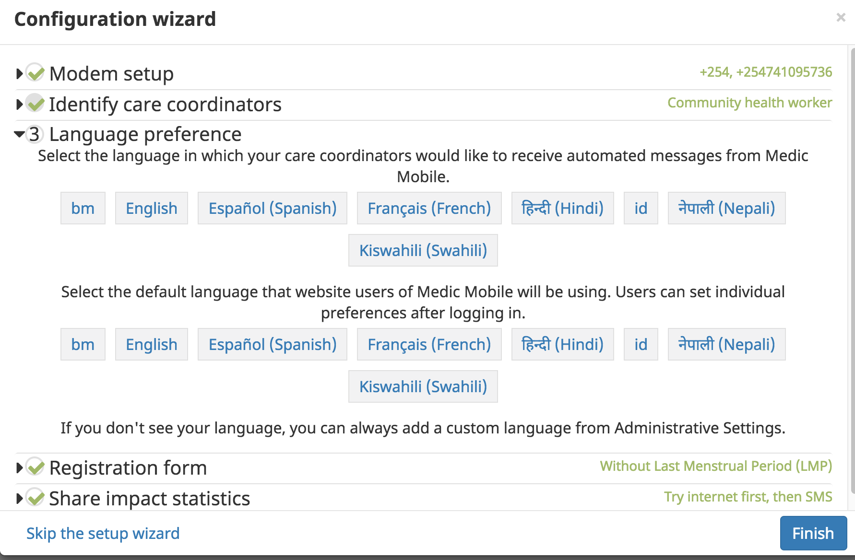855x560 pixels.
Task: Select English for care coordinator messages
Action: pyautogui.click(x=151, y=208)
